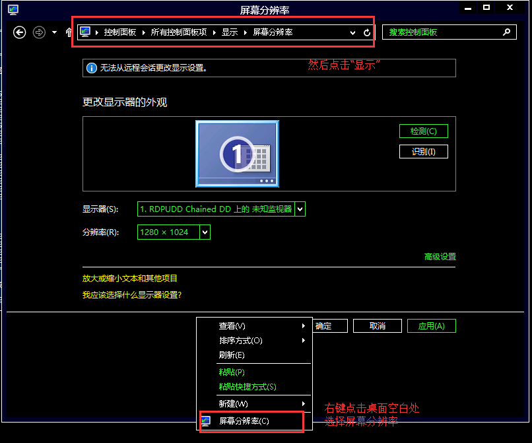
Task: Select the monitor 1 preview thumbnail
Action: [x=237, y=154]
